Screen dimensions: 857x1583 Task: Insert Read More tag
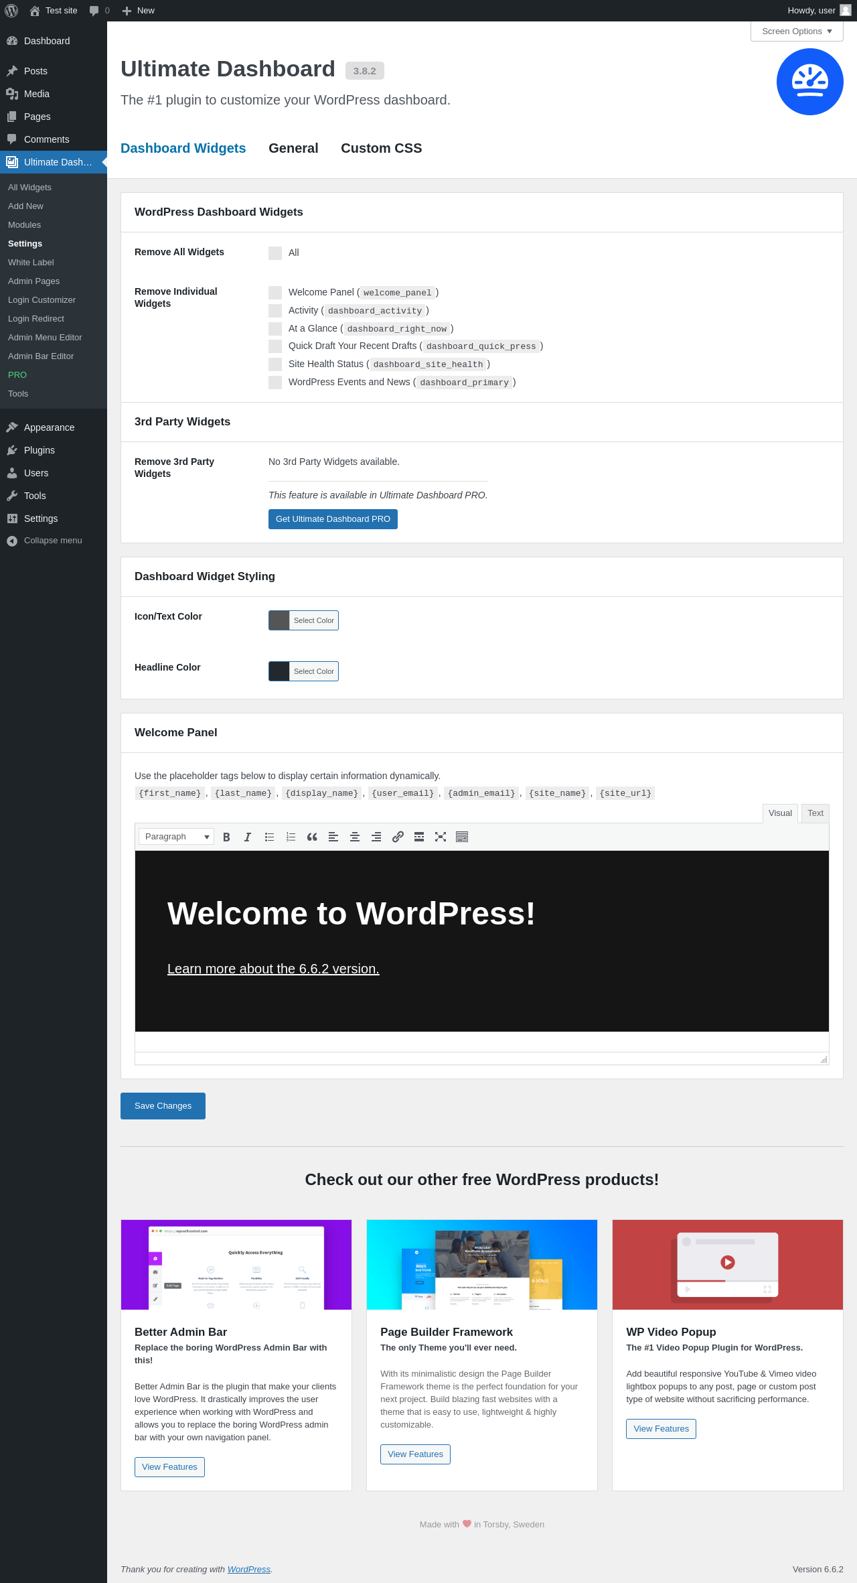point(419,837)
